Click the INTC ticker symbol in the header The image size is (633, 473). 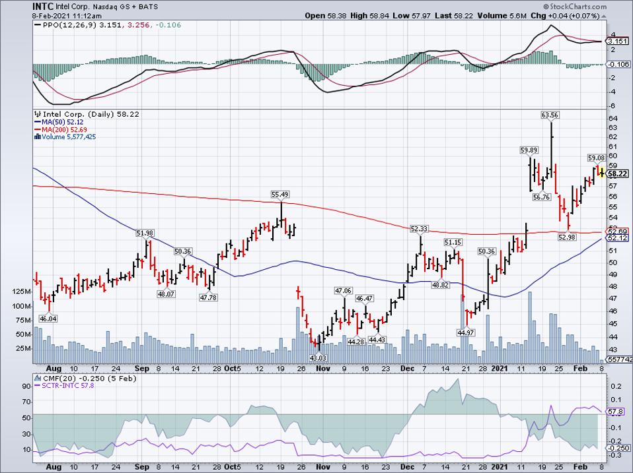click(43, 7)
